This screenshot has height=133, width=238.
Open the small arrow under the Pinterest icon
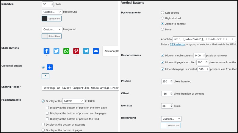[x=76, y=55]
